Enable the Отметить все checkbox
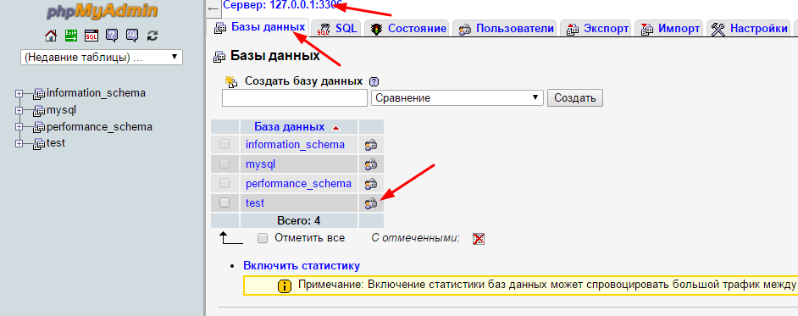Viewport: 798px width, 316px height. tap(263, 238)
